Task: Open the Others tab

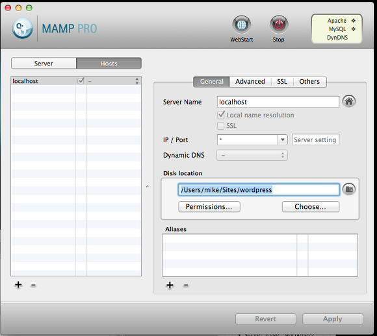Action: coord(309,82)
